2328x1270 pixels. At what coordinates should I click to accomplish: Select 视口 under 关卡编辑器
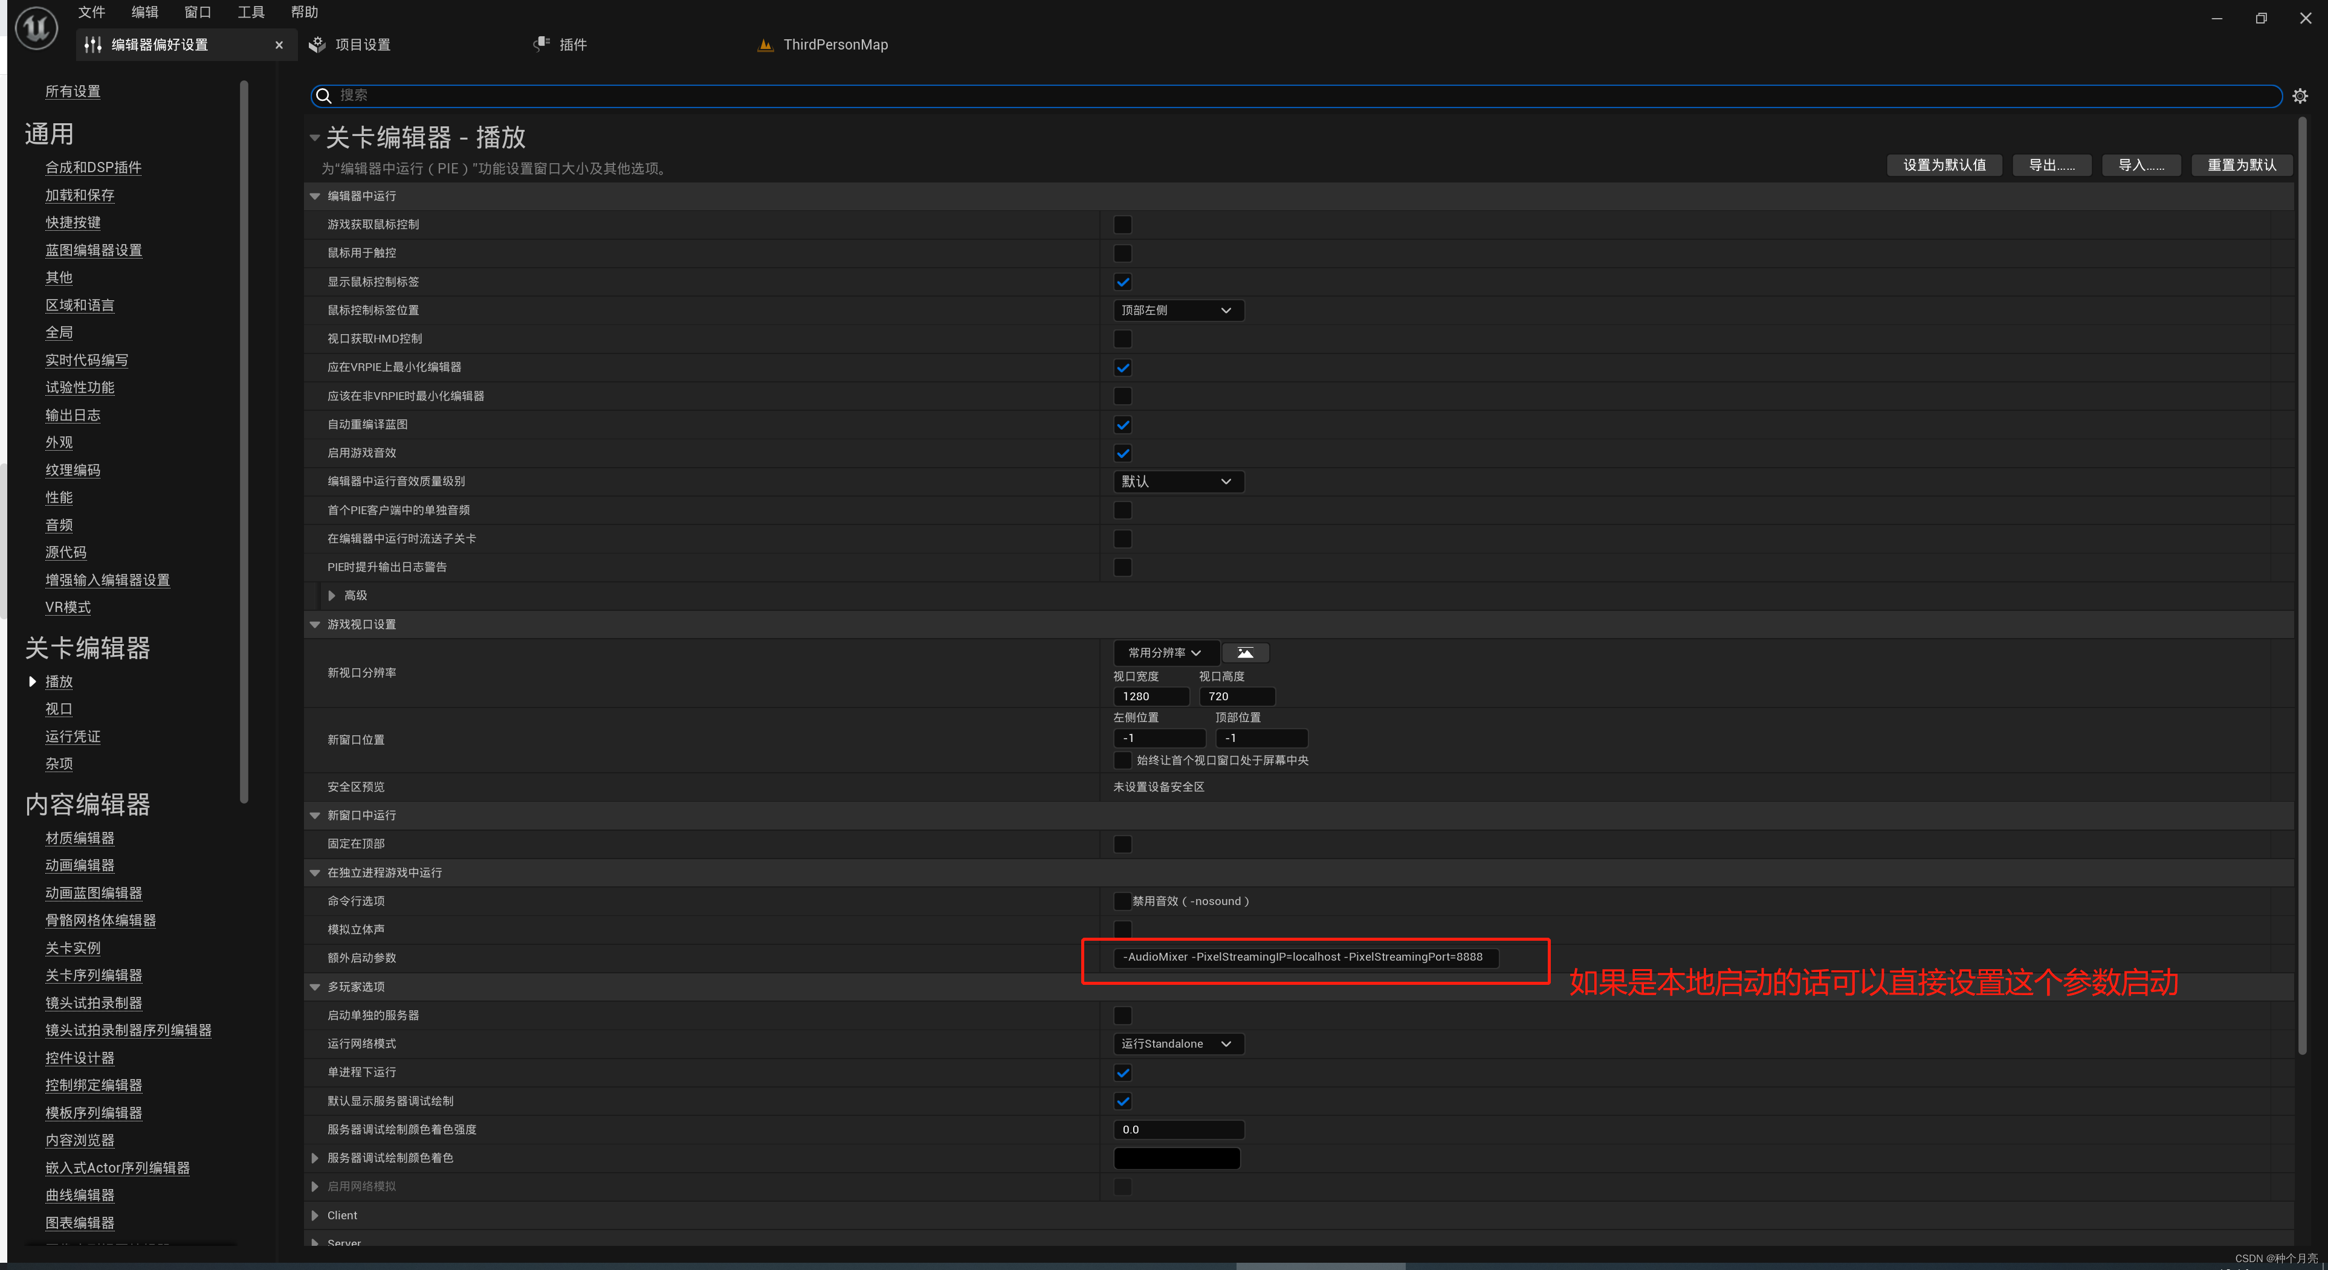tap(59, 709)
